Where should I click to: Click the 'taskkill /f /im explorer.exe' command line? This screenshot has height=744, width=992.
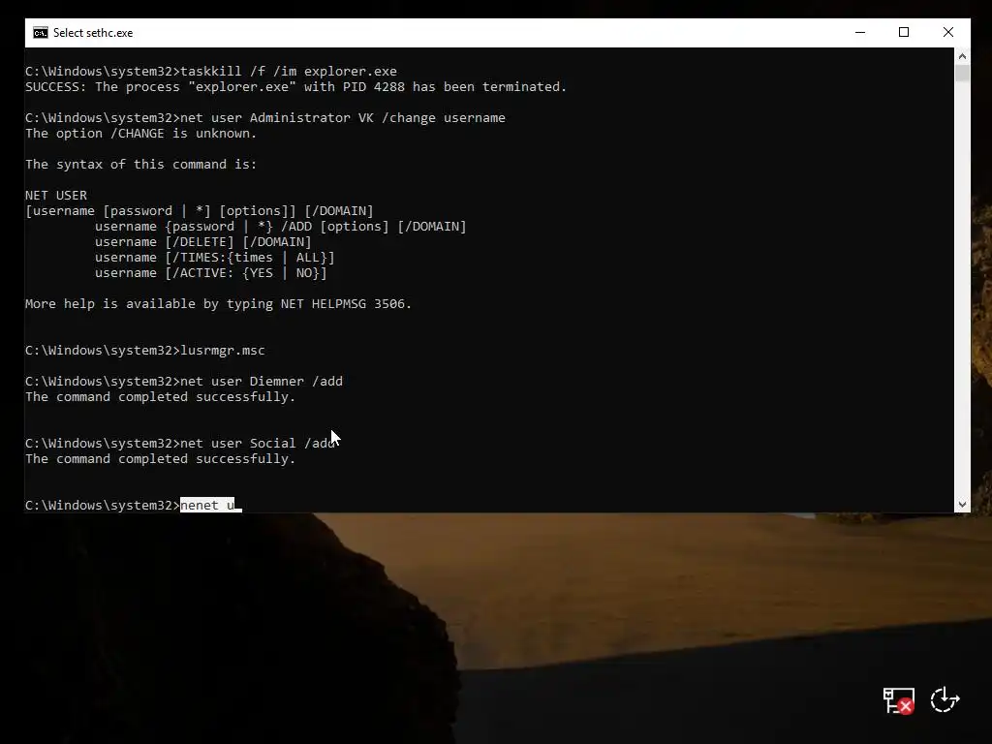(211, 72)
